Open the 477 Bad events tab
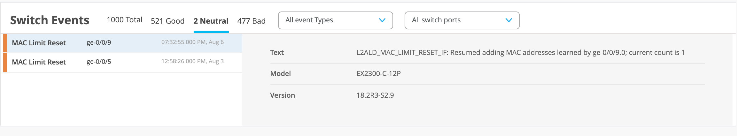Screen dimensions: 737x136 [251, 21]
